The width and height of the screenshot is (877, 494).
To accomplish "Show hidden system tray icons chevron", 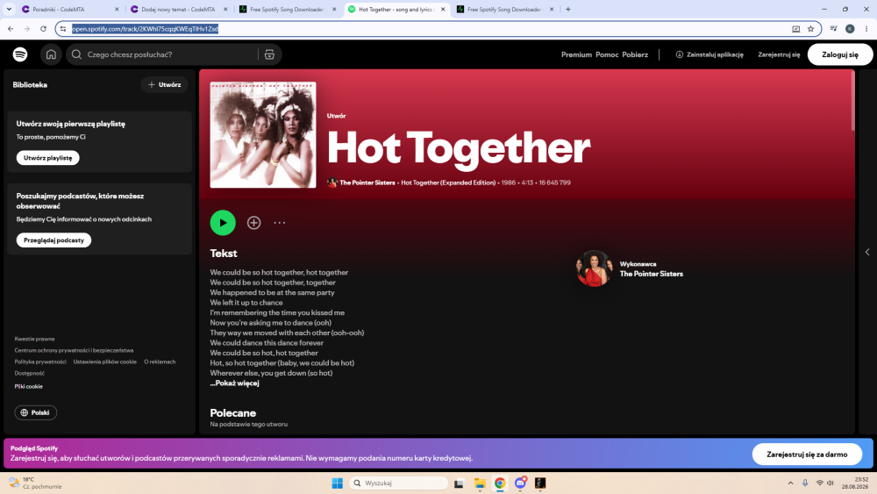I will [x=790, y=483].
